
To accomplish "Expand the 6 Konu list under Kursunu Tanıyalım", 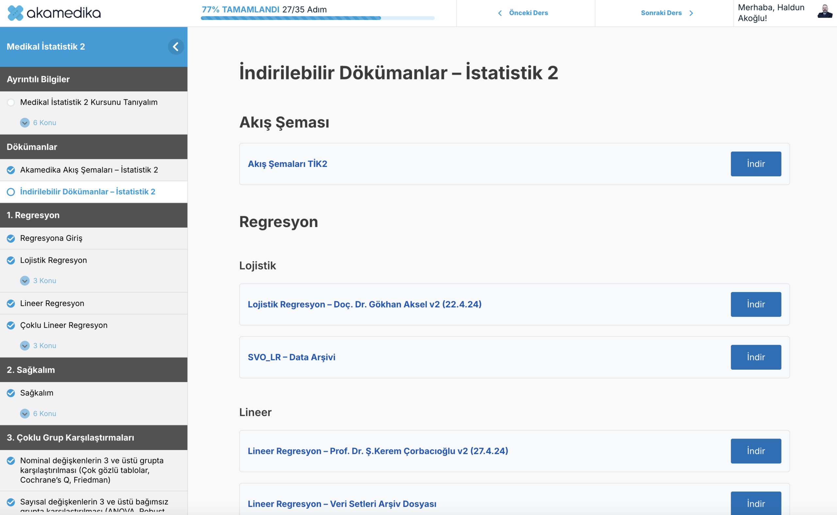I will [x=25, y=122].
